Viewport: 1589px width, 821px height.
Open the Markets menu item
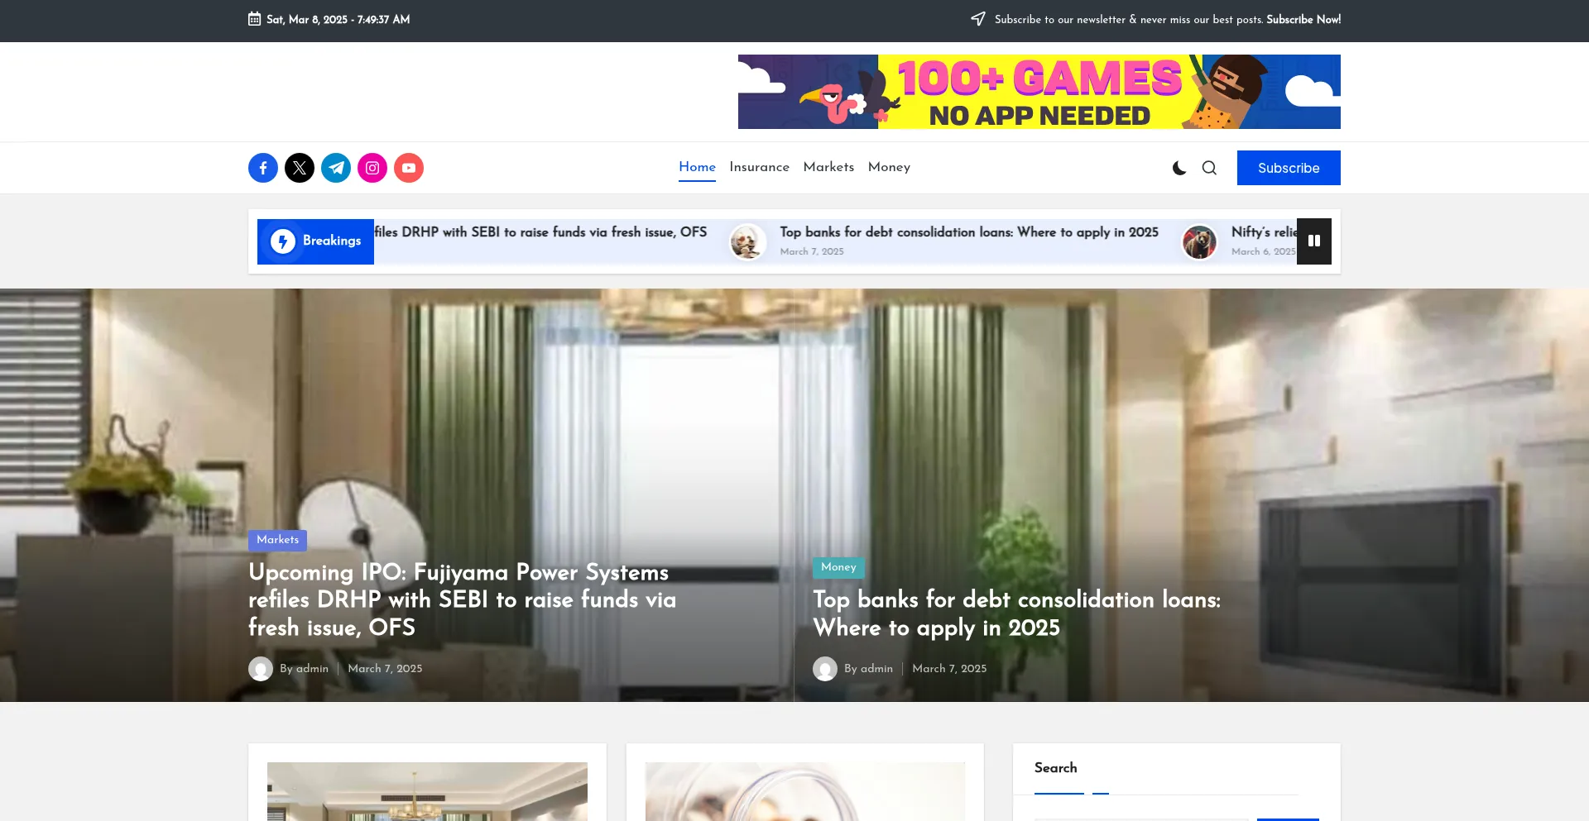(828, 167)
